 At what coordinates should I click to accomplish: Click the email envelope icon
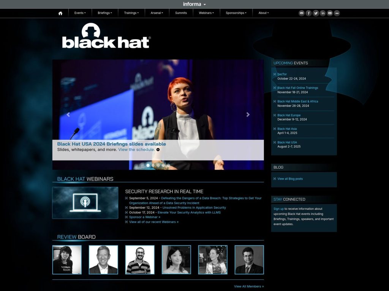point(301,13)
